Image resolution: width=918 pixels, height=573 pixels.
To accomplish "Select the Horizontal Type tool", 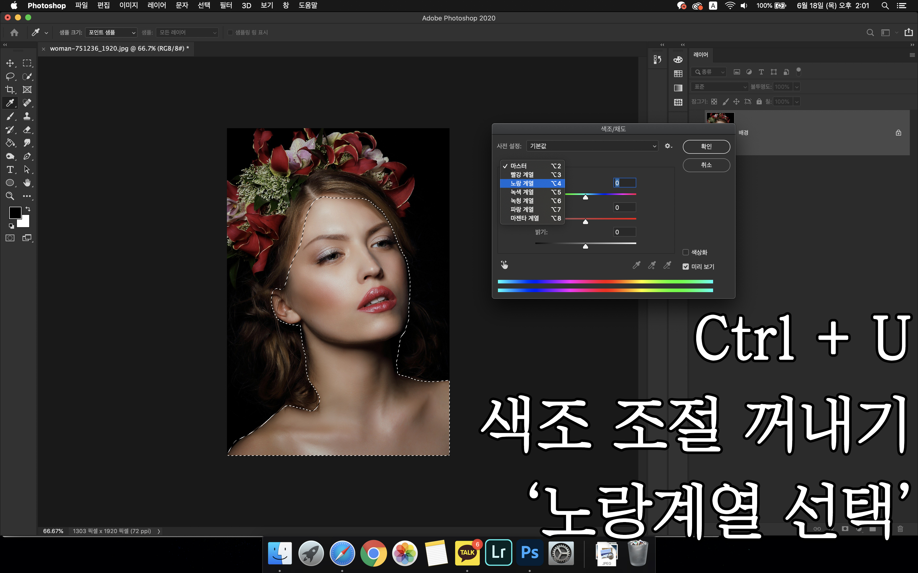I will click(x=10, y=169).
